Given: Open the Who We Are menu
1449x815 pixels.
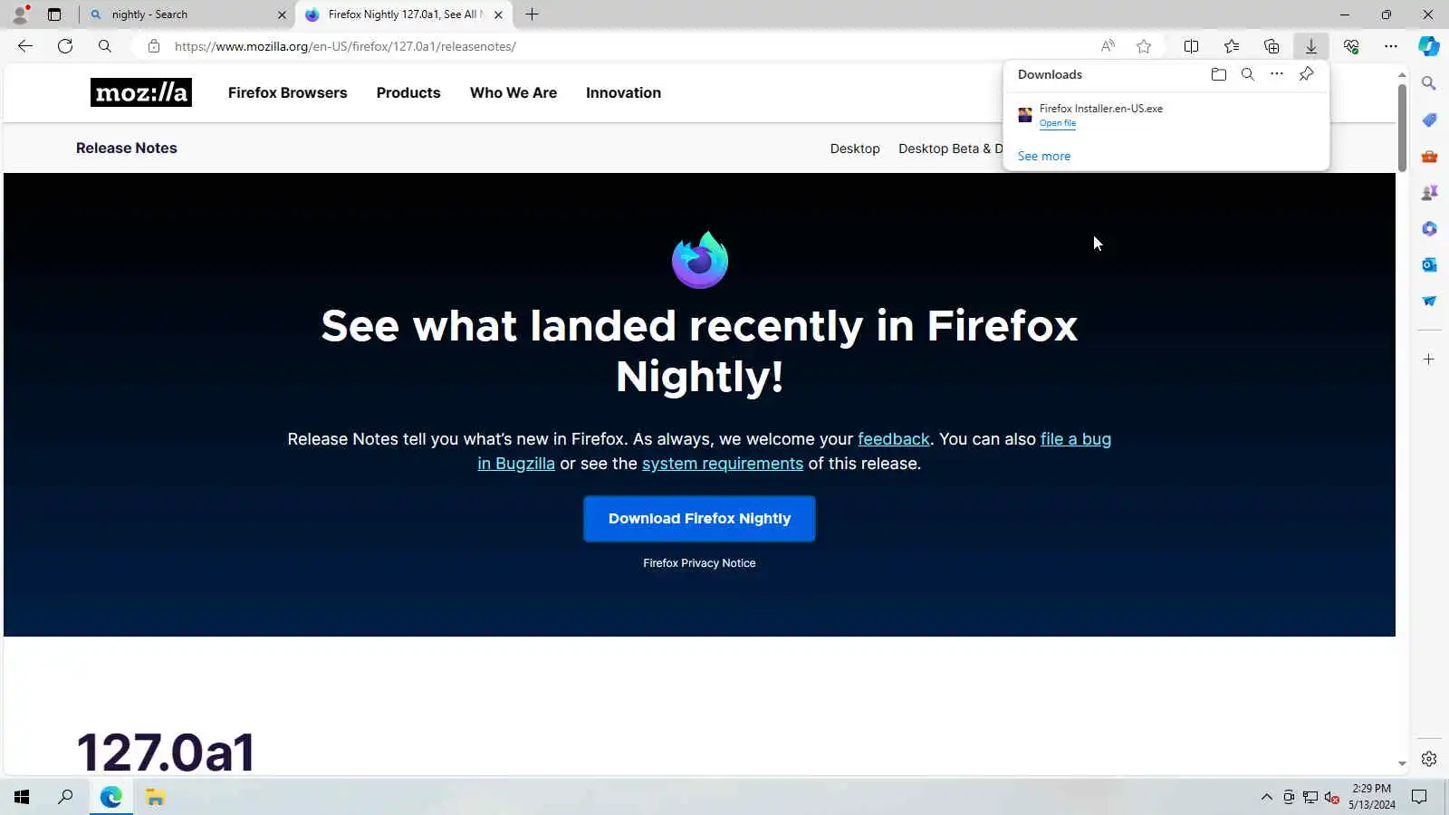Looking at the screenshot, I should tap(513, 92).
